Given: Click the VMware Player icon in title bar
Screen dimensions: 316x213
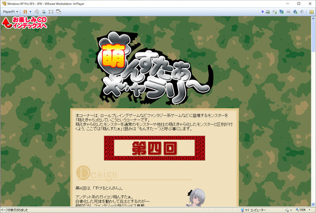Looking at the screenshot, I should coord(4,3).
